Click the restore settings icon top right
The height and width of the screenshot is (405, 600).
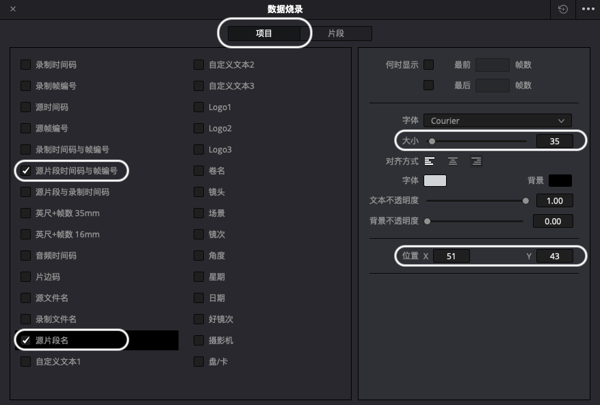point(562,9)
